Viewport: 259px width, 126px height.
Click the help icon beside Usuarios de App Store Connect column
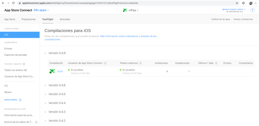tap(105, 63)
